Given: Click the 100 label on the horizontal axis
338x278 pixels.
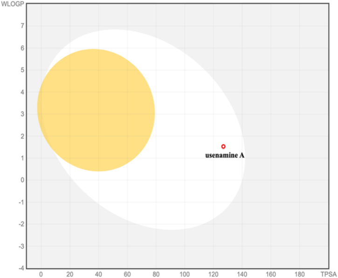Looking at the screenshot, I should coord(185,274).
